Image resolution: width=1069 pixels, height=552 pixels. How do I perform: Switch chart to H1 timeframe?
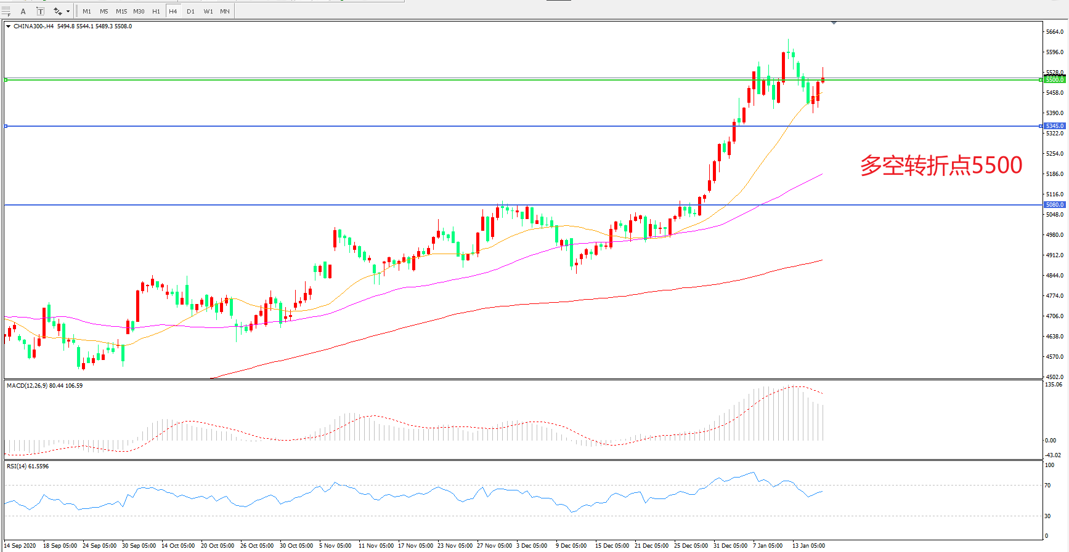click(156, 11)
